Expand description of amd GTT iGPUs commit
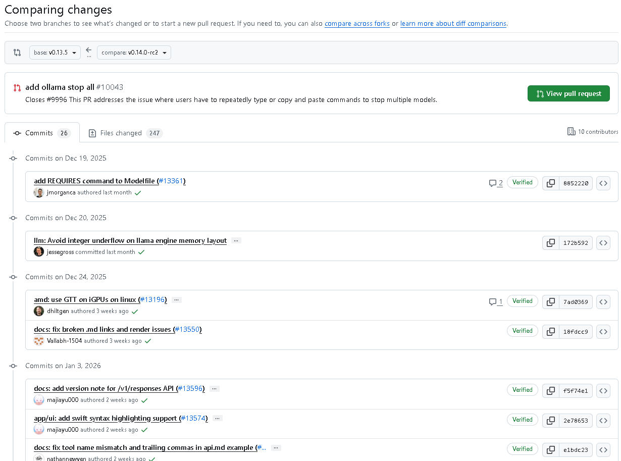The height and width of the screenshot is (461, 621). [176, 300]
